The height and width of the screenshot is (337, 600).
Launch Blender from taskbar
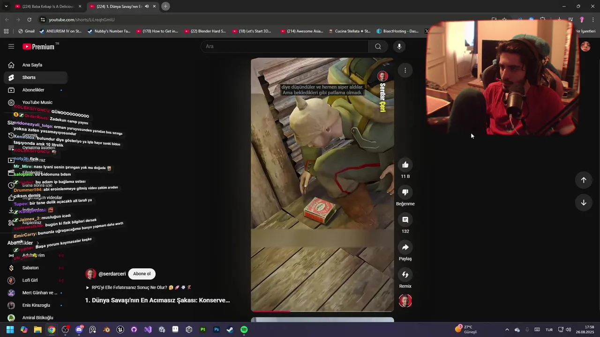click(x=106, y=330)
